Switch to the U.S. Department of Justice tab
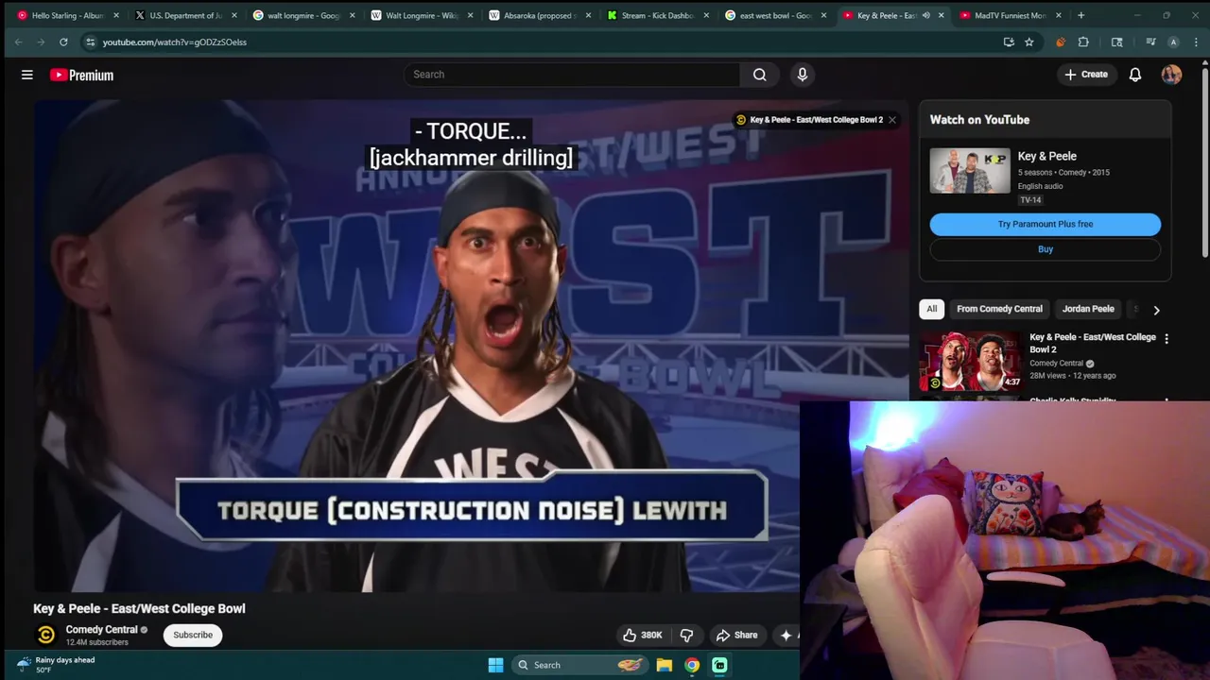Screen dimensions: 1210x680 pyautogui.click(x=184, y=15)
